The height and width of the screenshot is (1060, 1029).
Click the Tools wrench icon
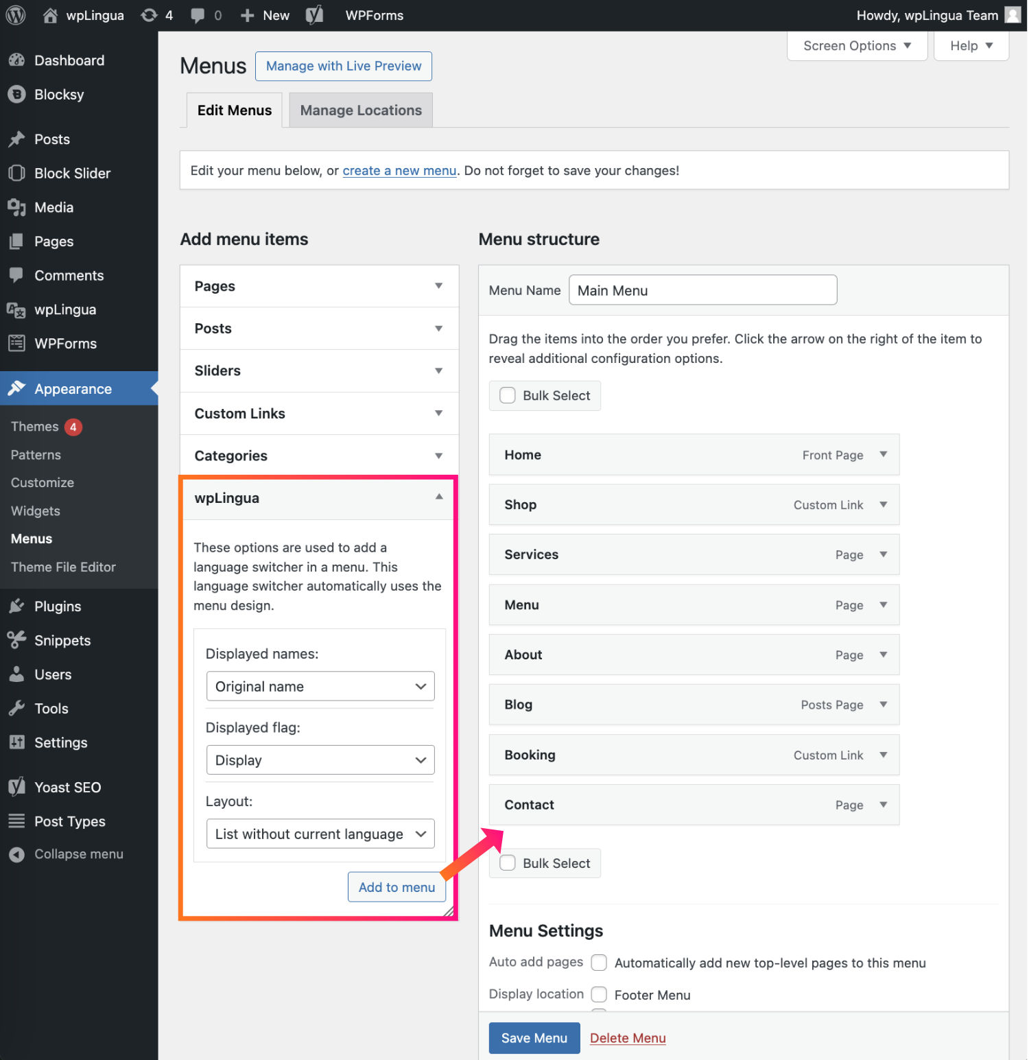point(16,708)
